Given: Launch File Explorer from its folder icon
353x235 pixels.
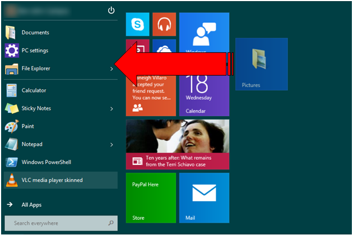Looking at the screenshot, I should [11, 69].
